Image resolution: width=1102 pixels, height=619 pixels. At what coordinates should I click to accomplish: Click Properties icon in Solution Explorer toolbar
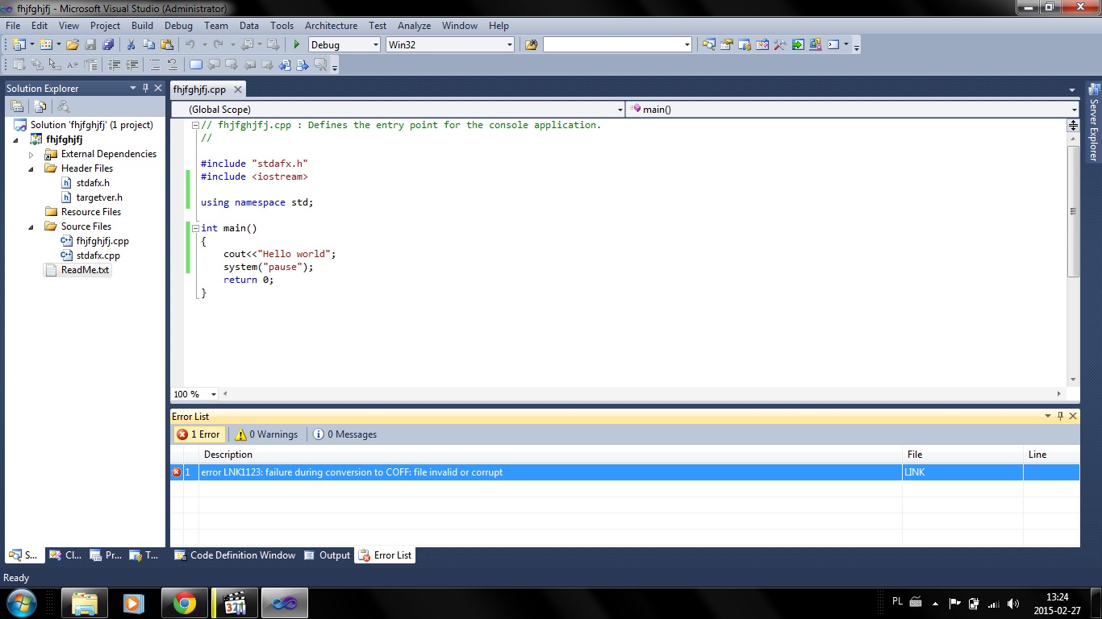point(16,106)
